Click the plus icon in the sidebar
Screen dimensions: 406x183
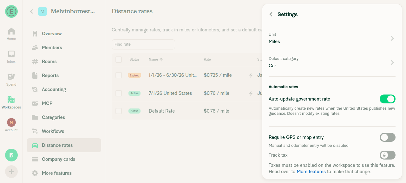11,172
